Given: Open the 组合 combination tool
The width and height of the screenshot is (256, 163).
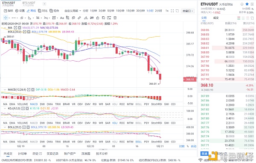Looking at the screenshot, I should [54, 11].
